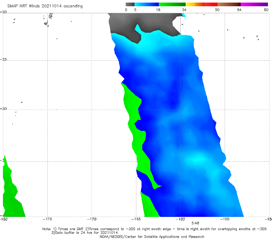Screen dimensions: 272x239
Task: Click the longitude label "-165"
Action: (136, 219)
